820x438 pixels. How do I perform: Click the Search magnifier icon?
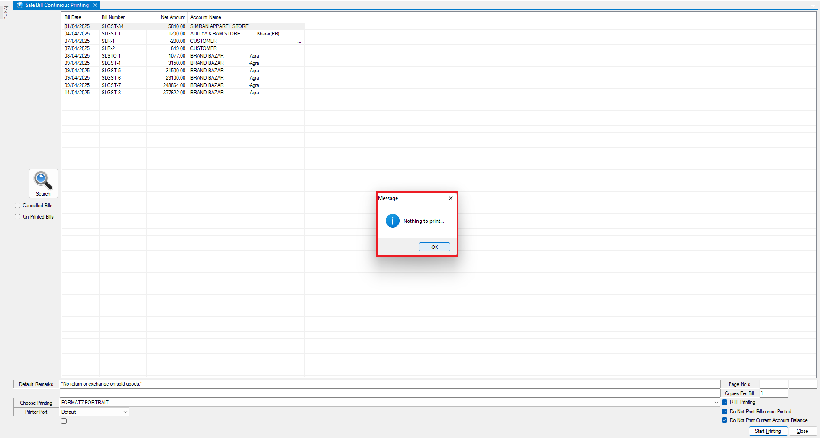point(43,181)
